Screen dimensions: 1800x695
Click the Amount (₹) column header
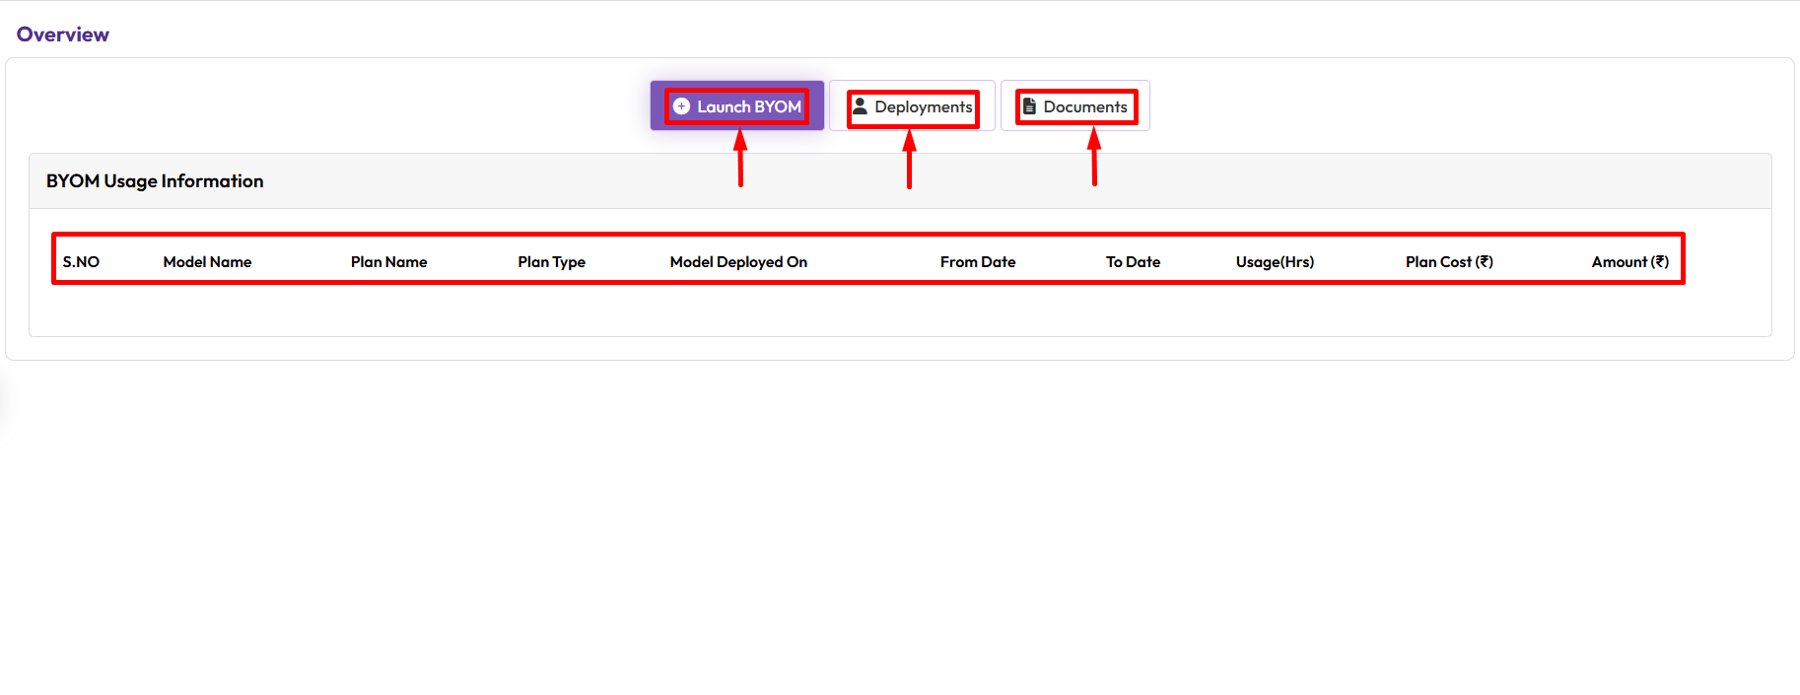click(x=1628, y=262)
